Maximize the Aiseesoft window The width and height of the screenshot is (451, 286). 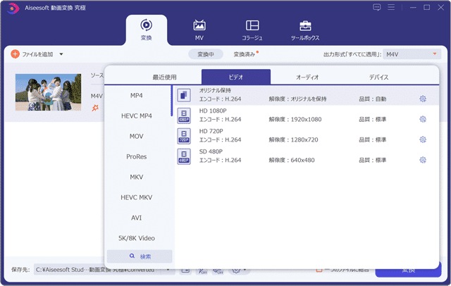427,8
